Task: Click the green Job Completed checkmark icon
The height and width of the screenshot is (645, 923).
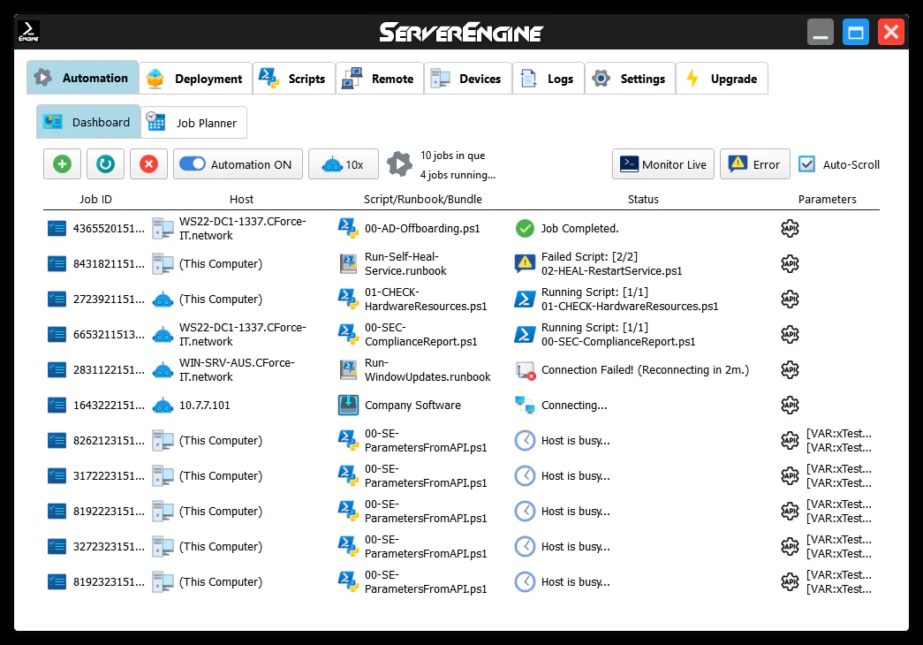Action: (x=525, y=229)
